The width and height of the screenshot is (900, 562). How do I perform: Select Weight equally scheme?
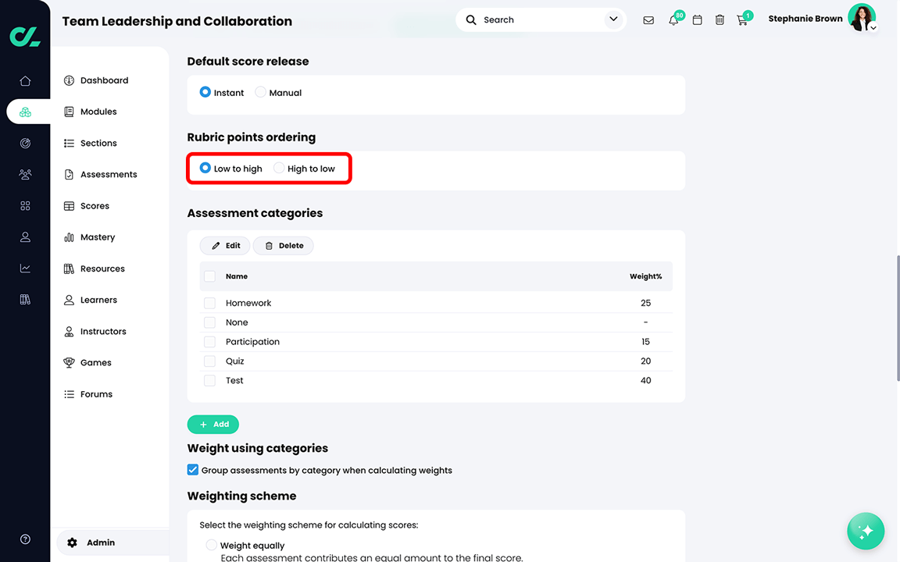pos(211,545)
